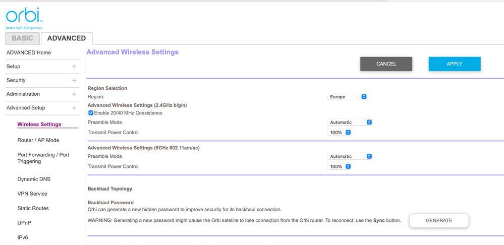Click the Orbi logo
Viewport: 504px width, 245px height.
point(24,17)
